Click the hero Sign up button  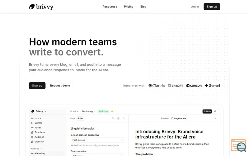(x=37, y=85)
